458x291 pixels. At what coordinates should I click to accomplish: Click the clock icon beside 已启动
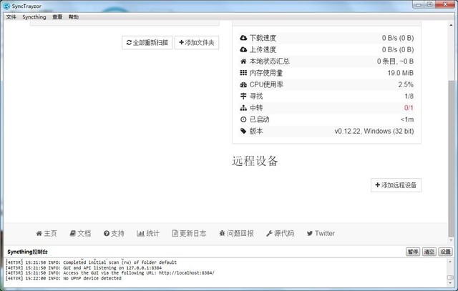pos(243,119)
